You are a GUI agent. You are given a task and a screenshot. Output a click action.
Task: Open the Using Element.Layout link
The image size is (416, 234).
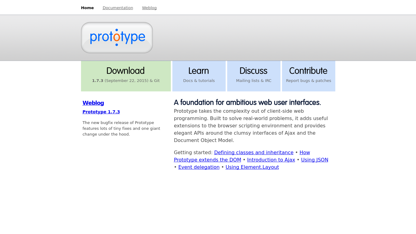click(x=252, y=167)
